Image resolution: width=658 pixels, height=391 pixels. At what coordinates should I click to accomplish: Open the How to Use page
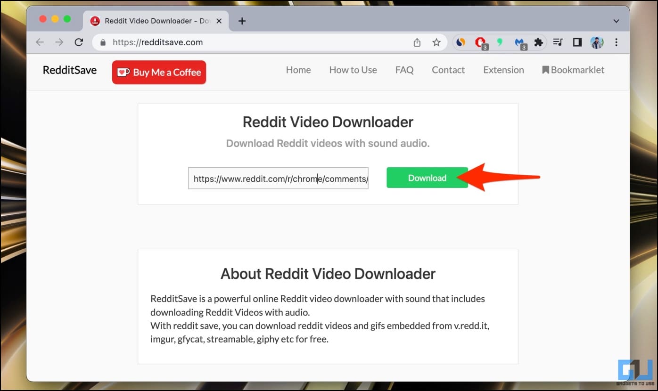point(353,70)
